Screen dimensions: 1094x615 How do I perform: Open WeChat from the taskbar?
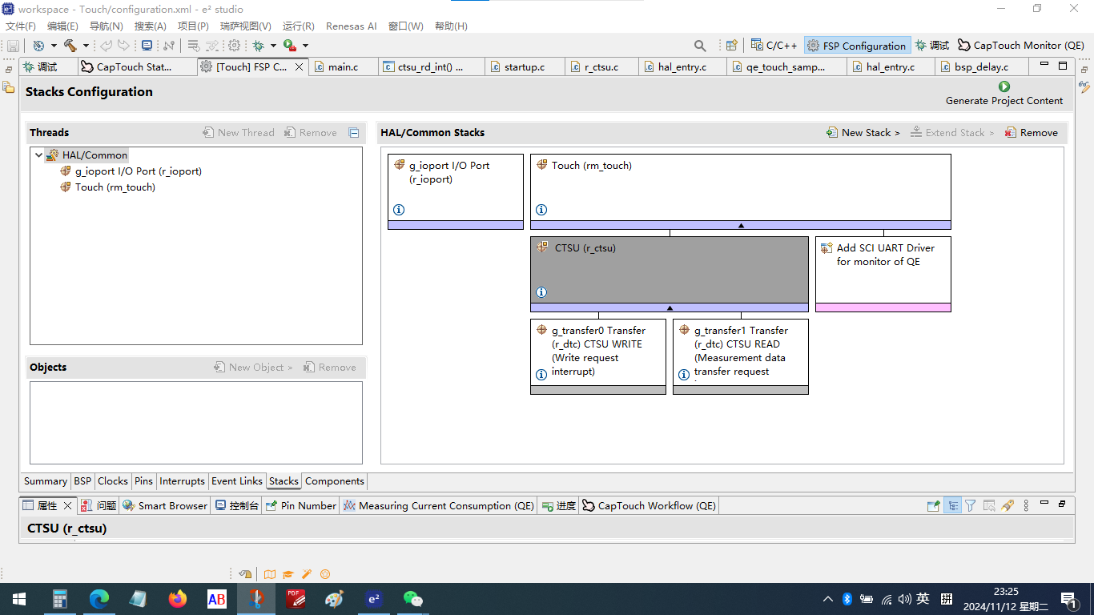[412, 599]
